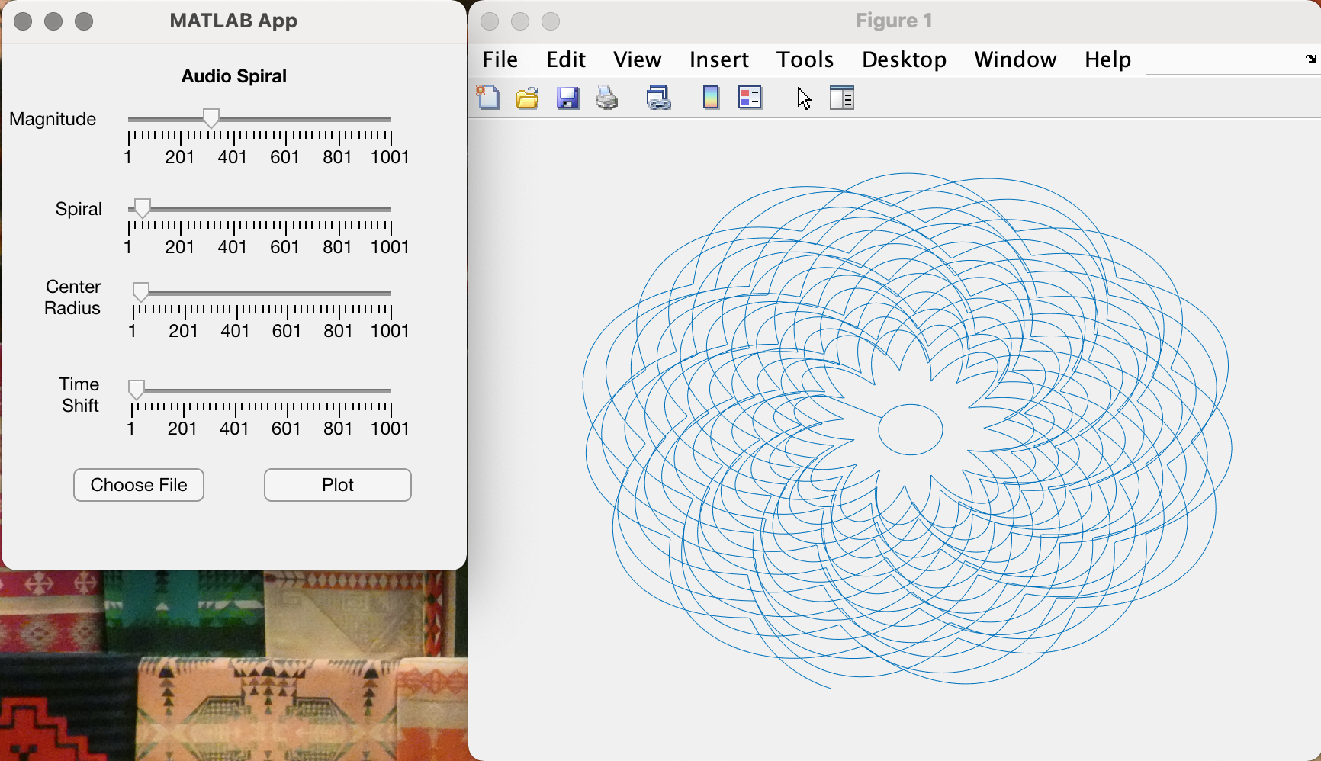Open a file using the folder icon
Screen dimensions: 1321x761
coord(527,98)
